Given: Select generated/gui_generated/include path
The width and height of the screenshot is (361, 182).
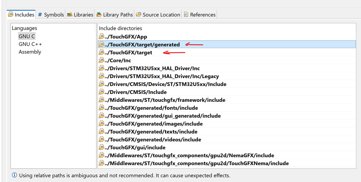Looking at the screenshot, I should 227,116.
